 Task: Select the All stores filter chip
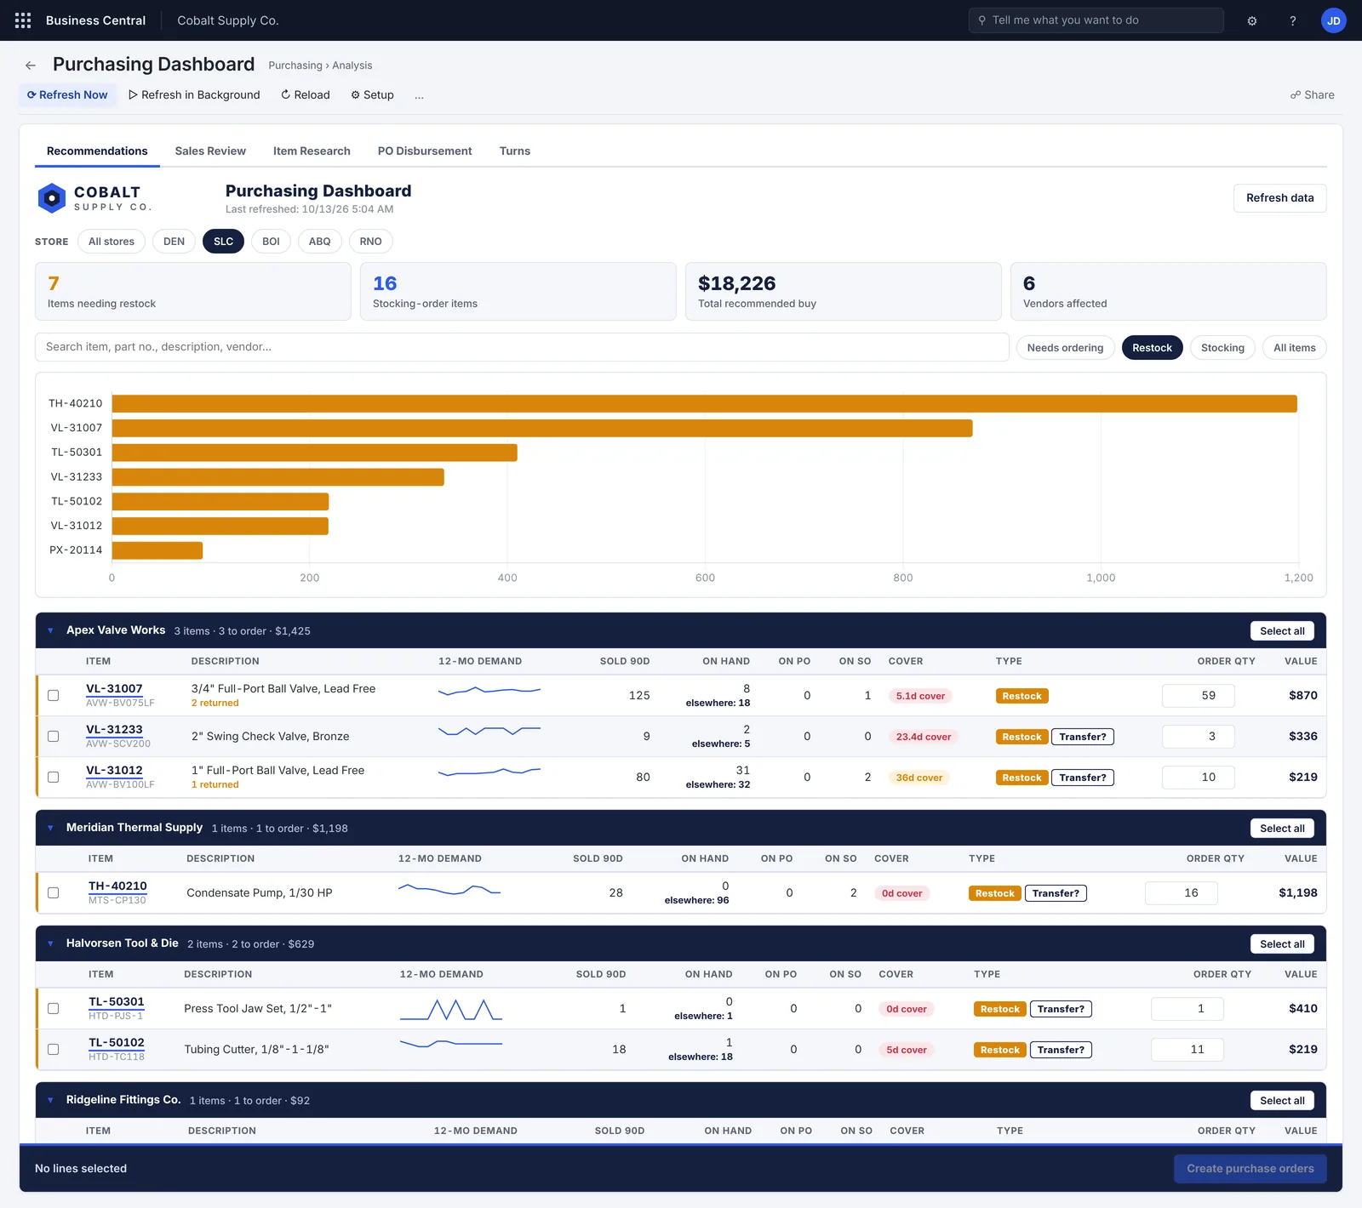(x=112, y=242)
